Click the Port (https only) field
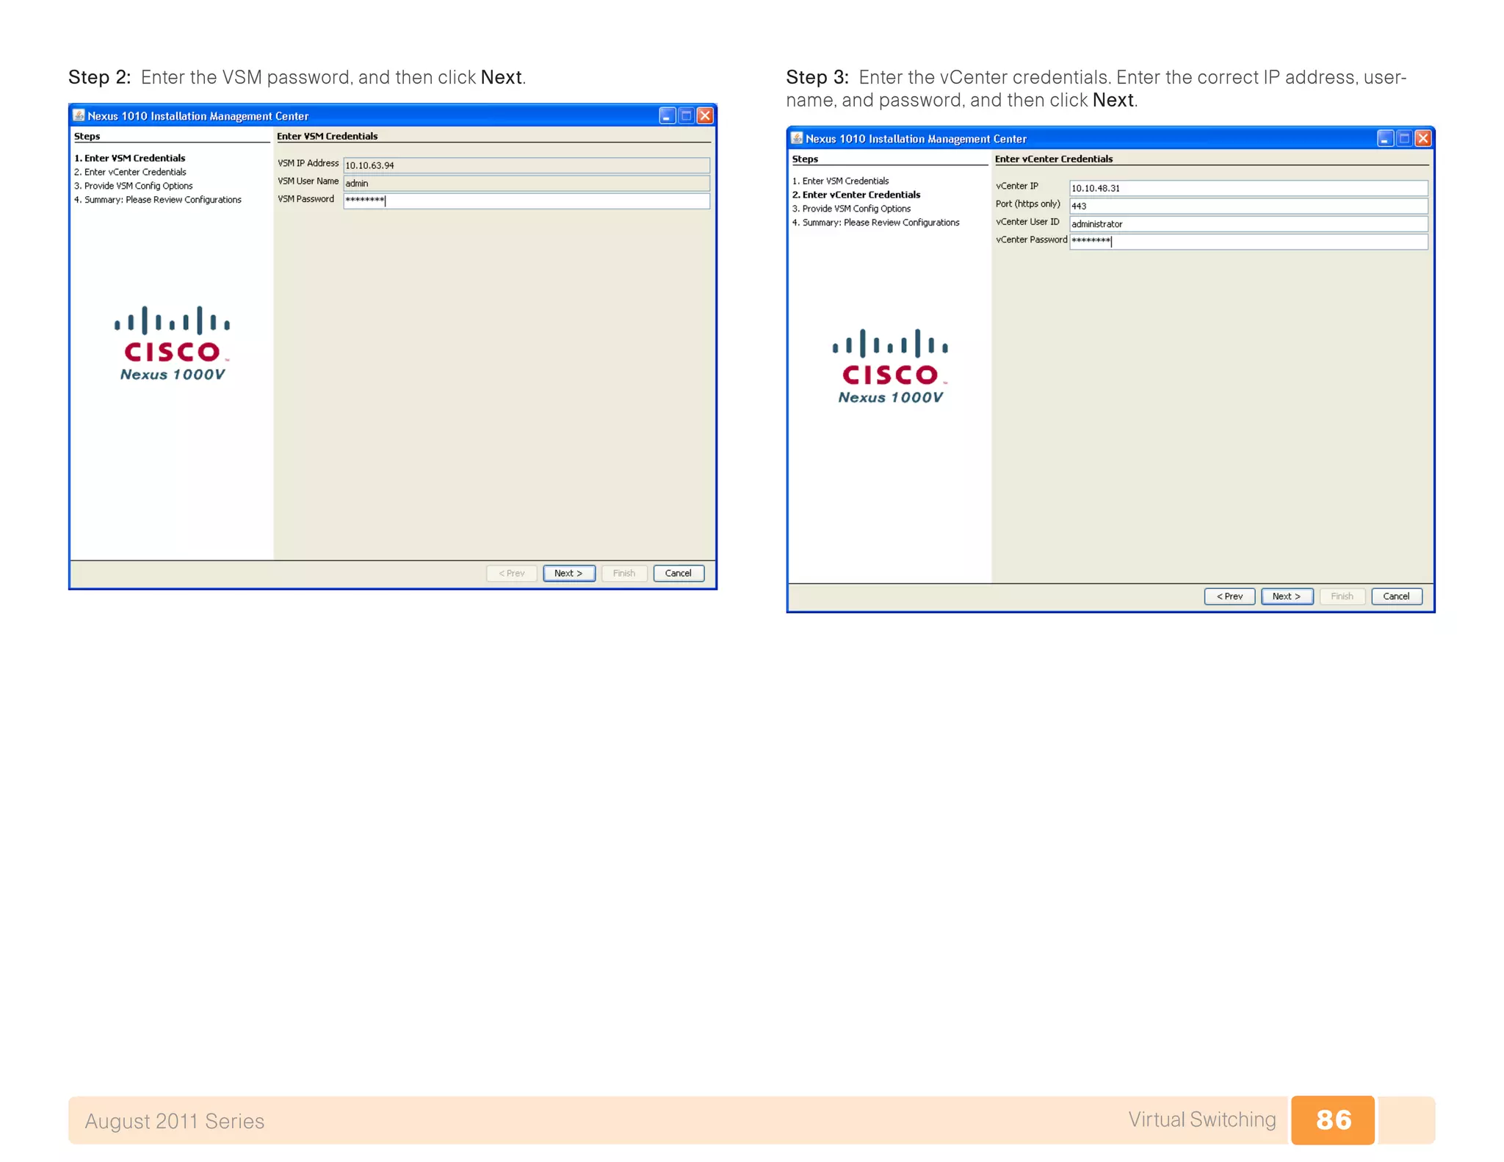This screenshot has height=1162, width=1504. pyautogui.click(x=1248, y=206)
